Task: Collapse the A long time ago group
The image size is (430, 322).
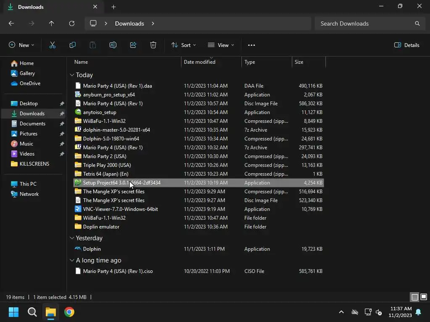Action: [72, 260]
